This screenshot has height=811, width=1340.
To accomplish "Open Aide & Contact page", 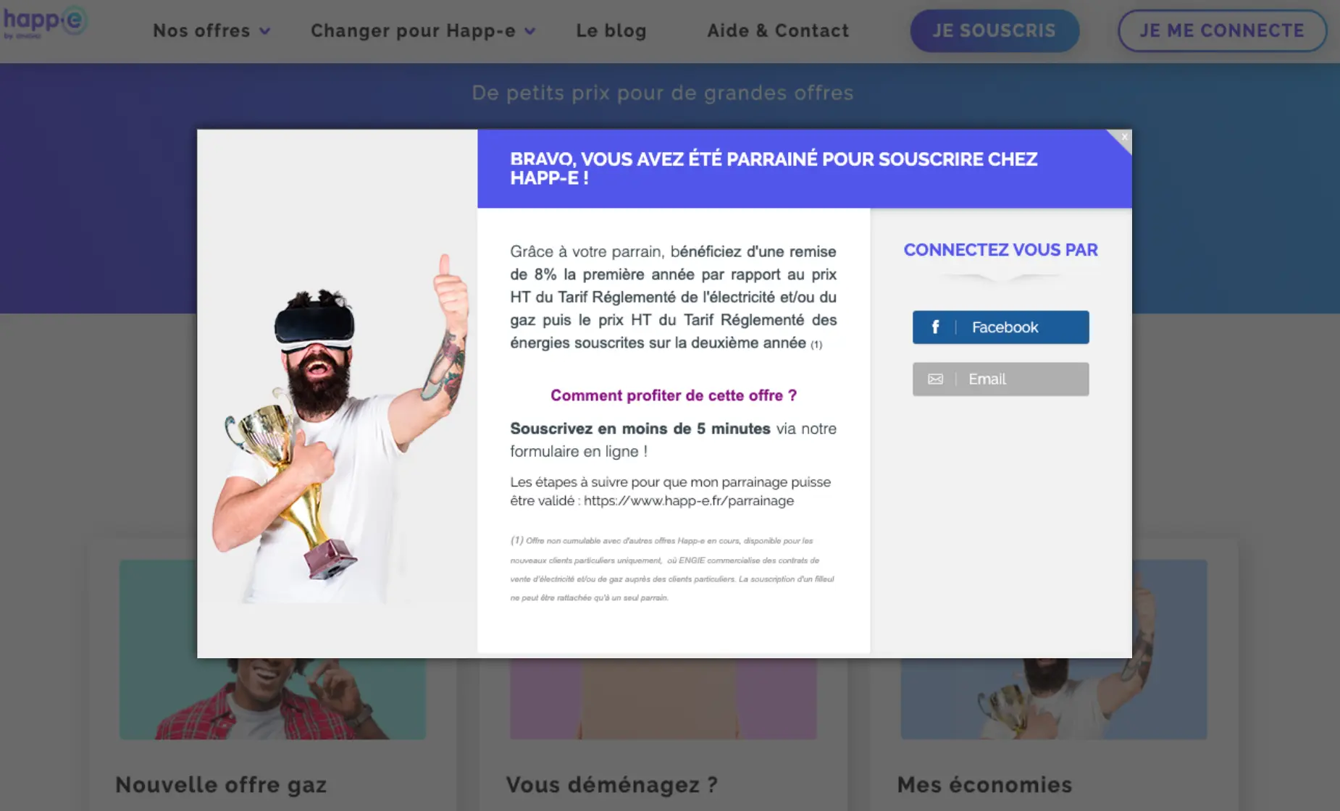I will click(778, 30).
